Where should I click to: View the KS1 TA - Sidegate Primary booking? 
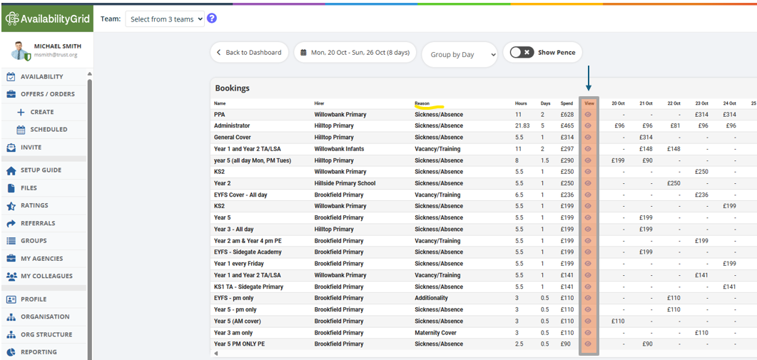click(588, 286)
